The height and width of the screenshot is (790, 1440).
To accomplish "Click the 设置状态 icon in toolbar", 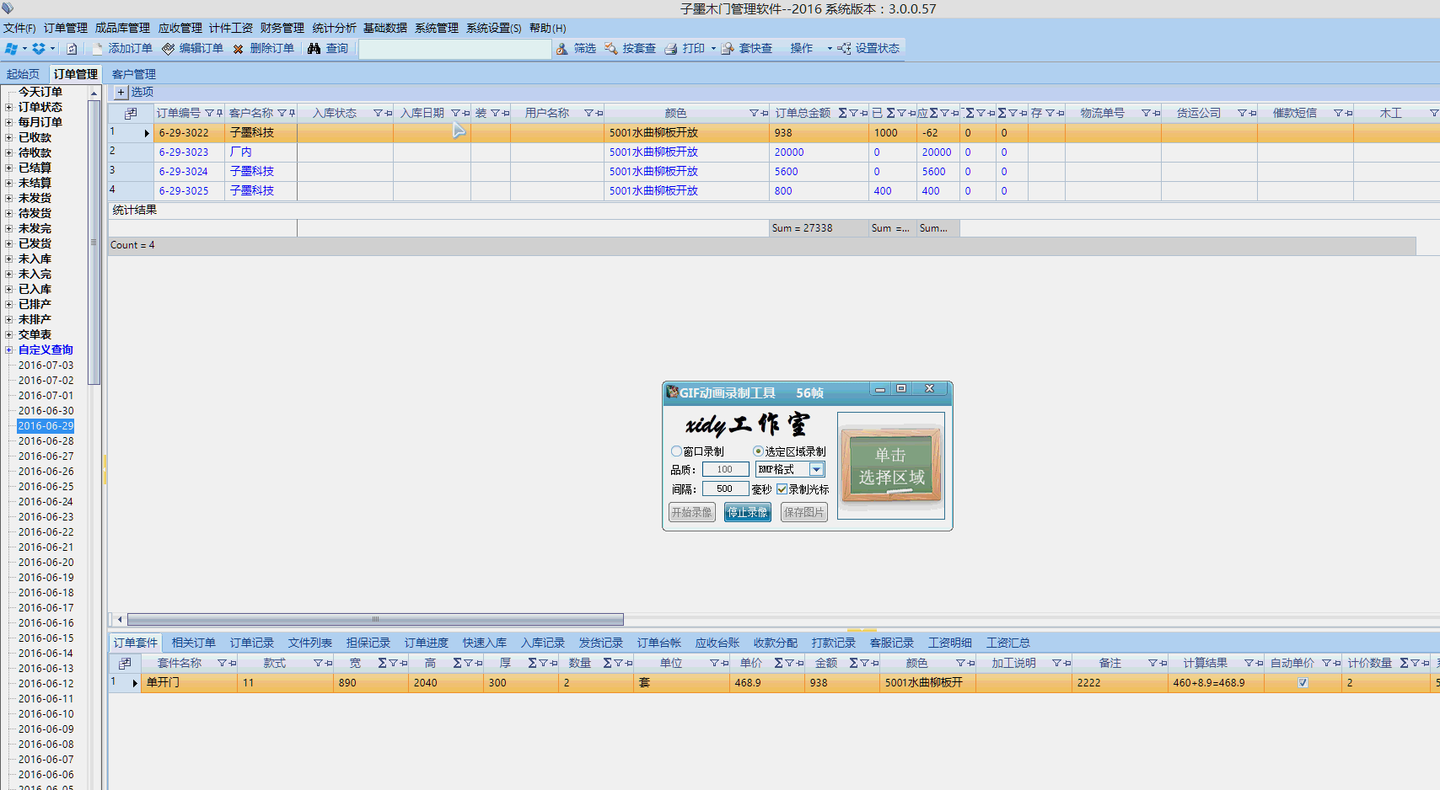I will pyautogui.click(x=844, y=49).
